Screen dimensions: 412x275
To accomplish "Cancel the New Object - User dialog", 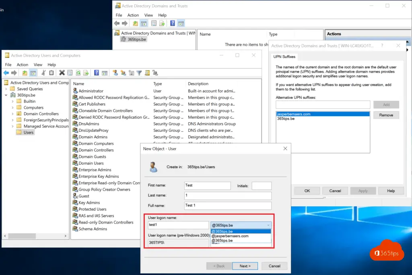I will point(274,266).
